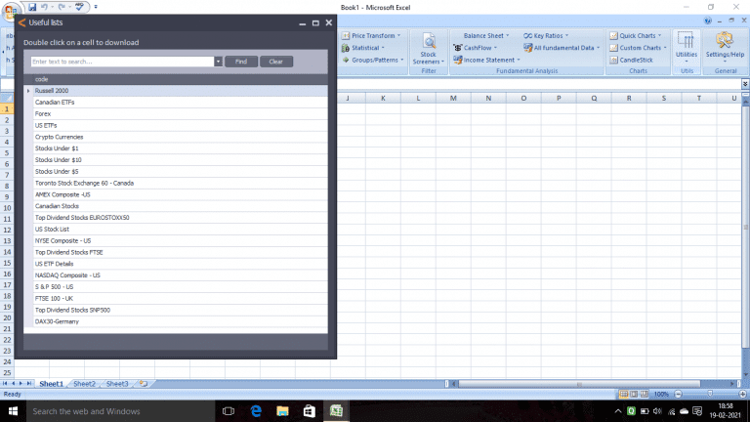The width and height of the screenshot is (750, 422).
Task: Select the US ETF Details row
Action: click(x=181, y=264)
